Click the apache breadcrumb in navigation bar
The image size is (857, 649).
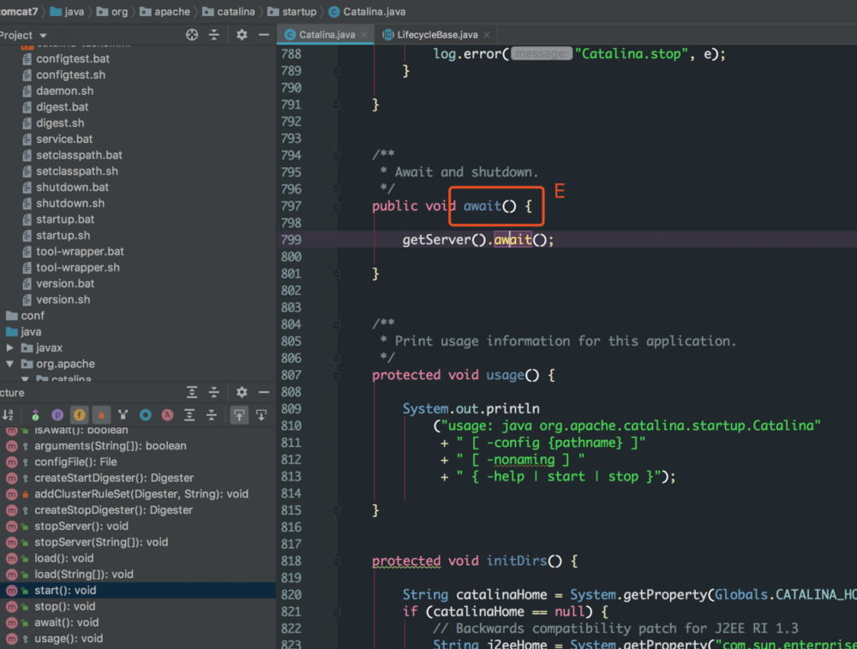(171, 12)
